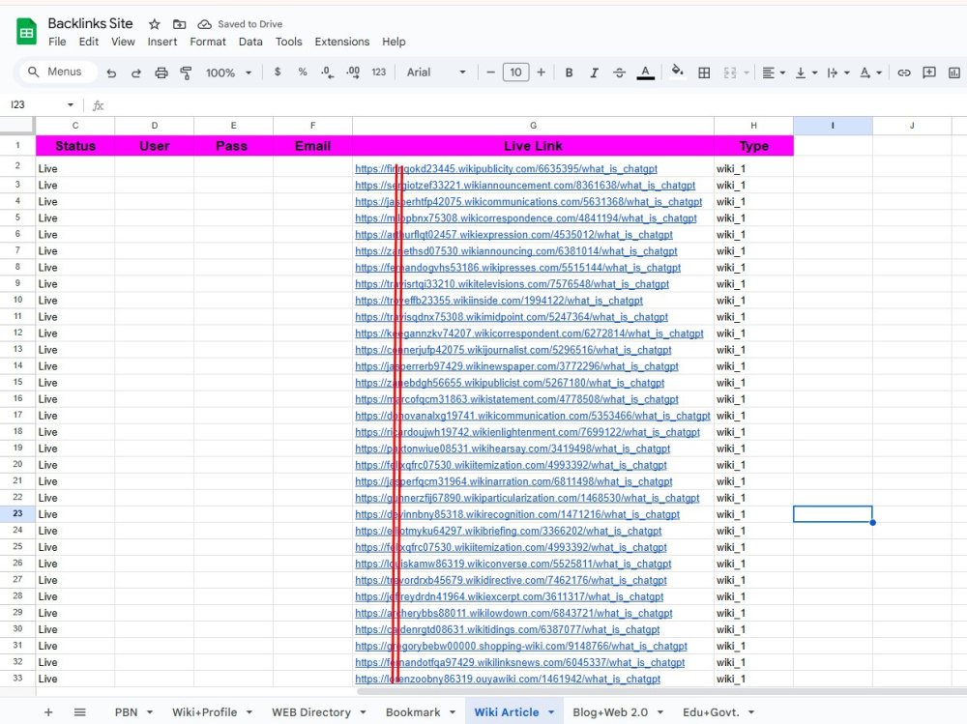This screenshot has width=967, height=724.
Task: Click the font size field showing 10
Action: click(515, 72)
